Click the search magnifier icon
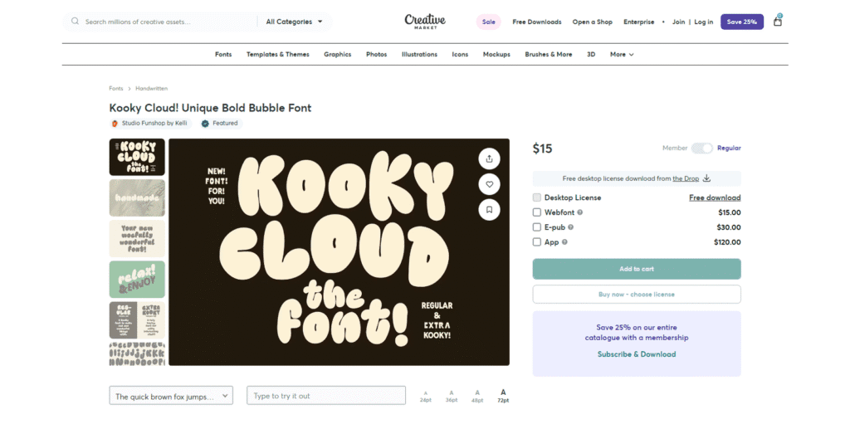This screenshot has width=850, height=424. pyautogui.click(x=76, y=22)
